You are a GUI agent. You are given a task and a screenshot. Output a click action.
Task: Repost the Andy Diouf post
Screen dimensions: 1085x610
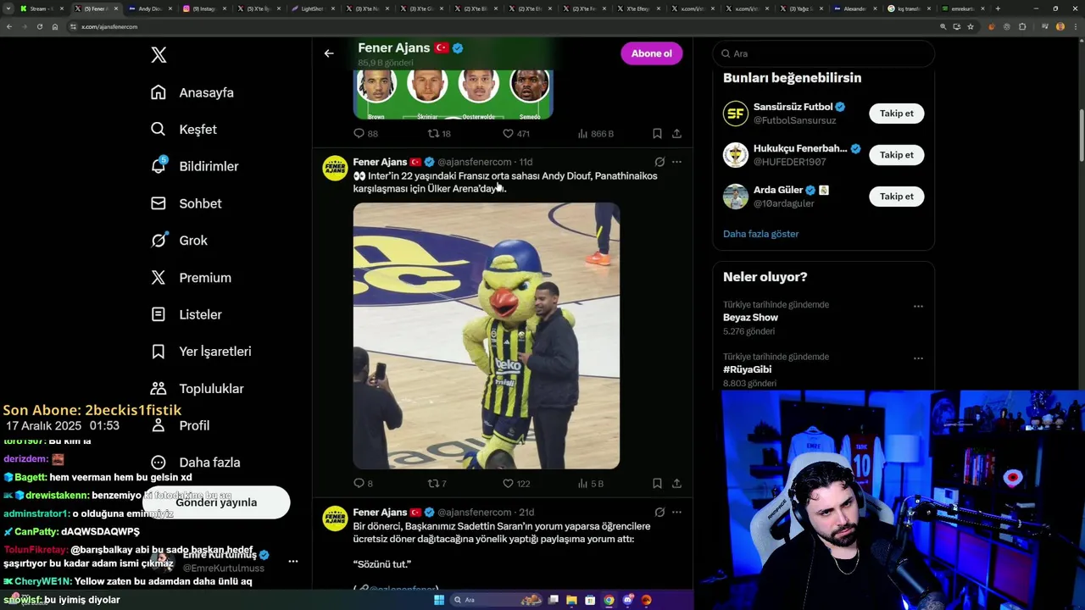pos(437,484)
